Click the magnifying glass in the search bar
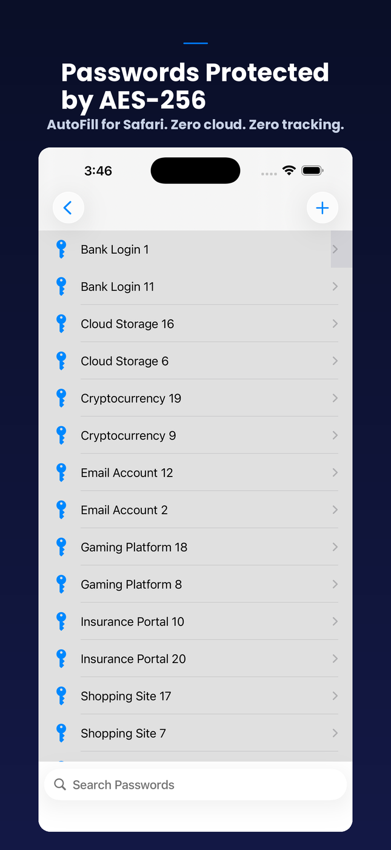Viewport: 391px width, 850px height. coord(59,784)
